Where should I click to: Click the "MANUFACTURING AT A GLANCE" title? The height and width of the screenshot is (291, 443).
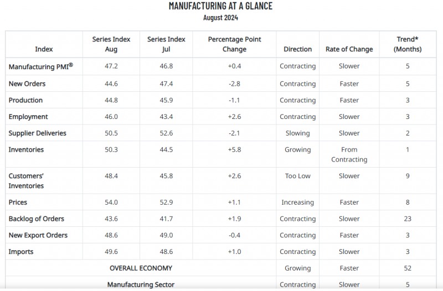[220, 6]
